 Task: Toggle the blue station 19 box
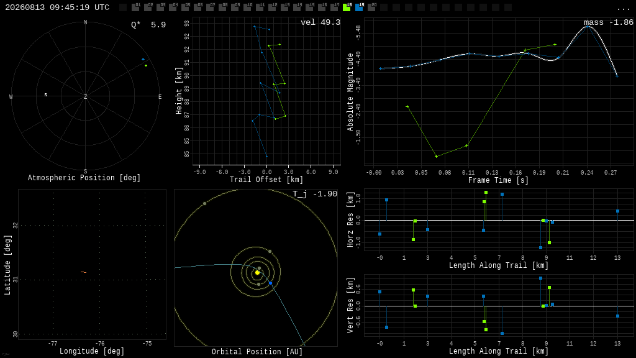359,7
